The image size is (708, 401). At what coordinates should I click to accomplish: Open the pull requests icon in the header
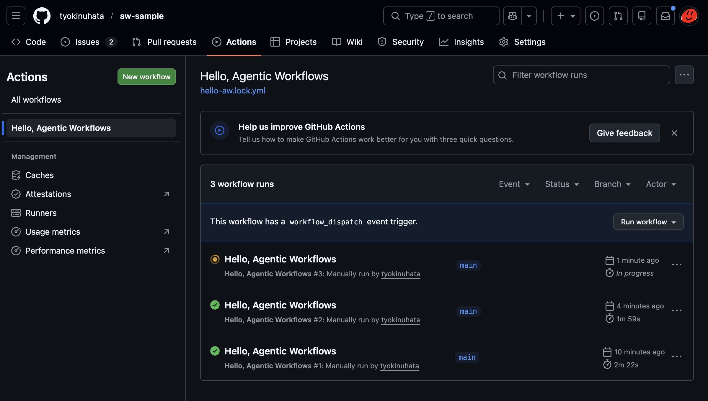coord(618,16)
